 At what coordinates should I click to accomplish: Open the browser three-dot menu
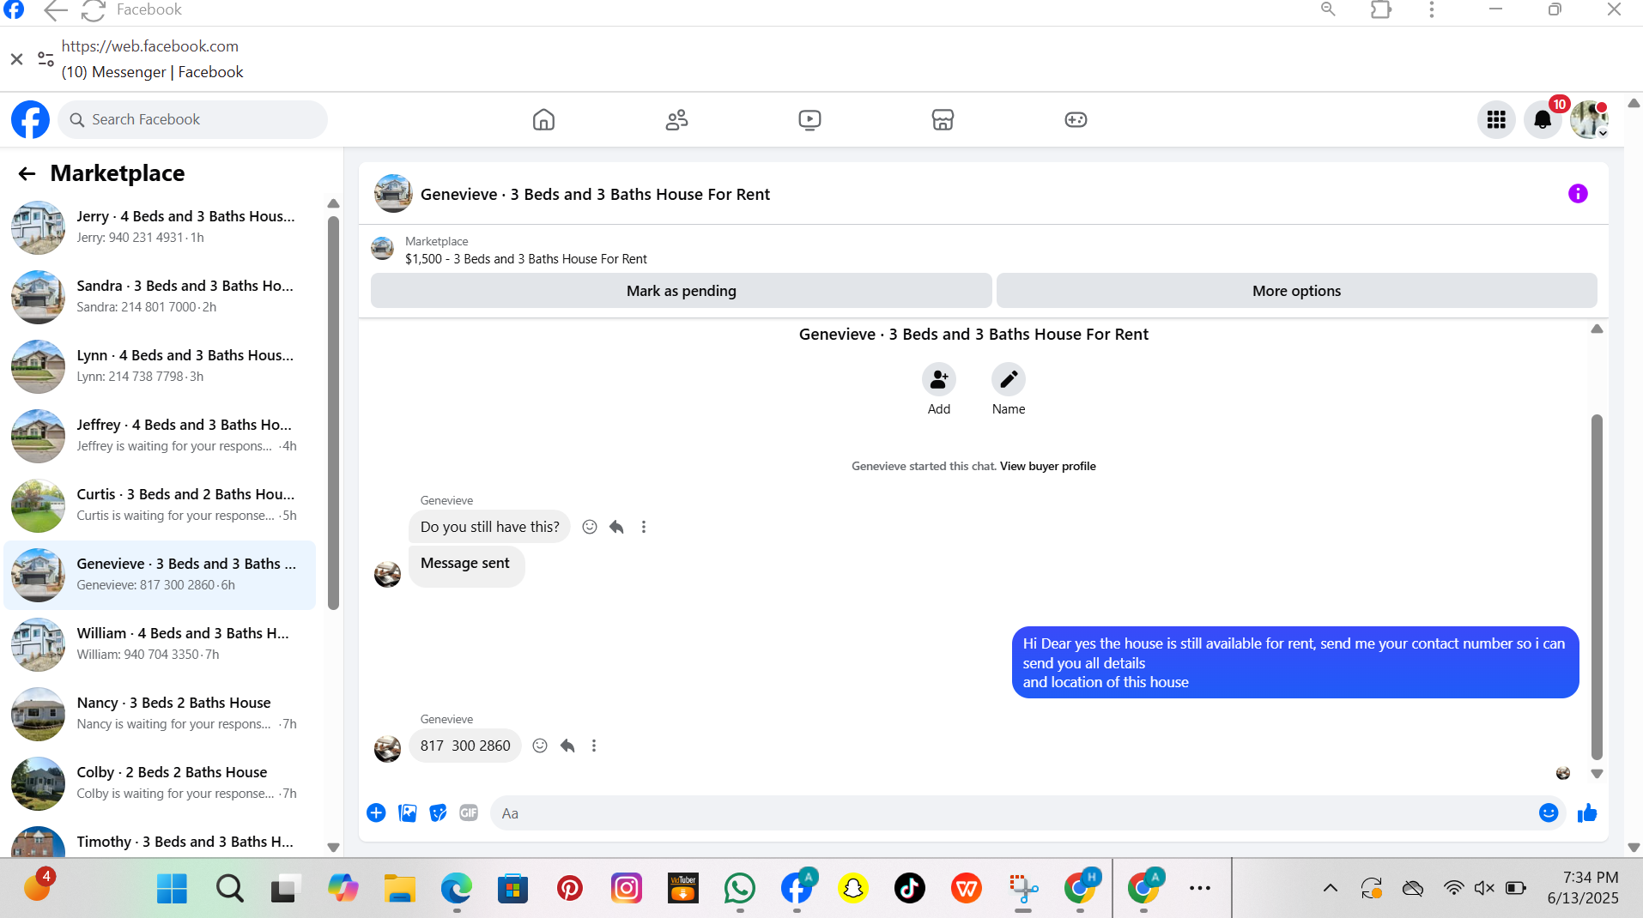click(x=1431, y=9)
